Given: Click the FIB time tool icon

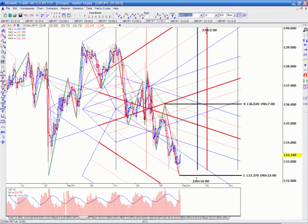Looking at the screenshot, I should point(172,15).
